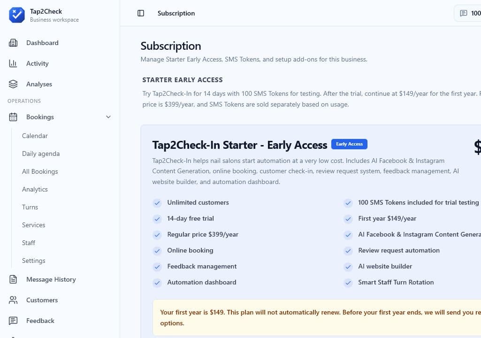Go to Daily agenda
Screen dimensions: 481x338
(41, 154)
